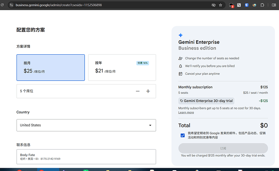
Task: Click the colorful round extension icon
Action: (254, 5)
